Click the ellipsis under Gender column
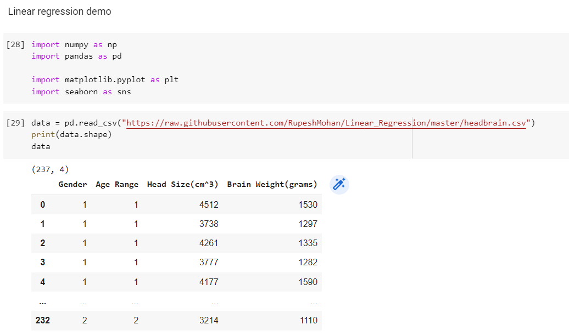 pos(83,301)
